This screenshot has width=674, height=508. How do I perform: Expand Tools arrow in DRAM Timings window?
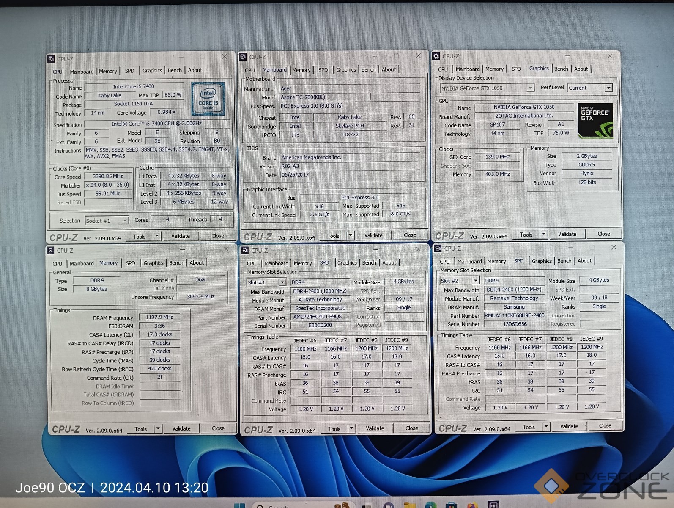158,429
